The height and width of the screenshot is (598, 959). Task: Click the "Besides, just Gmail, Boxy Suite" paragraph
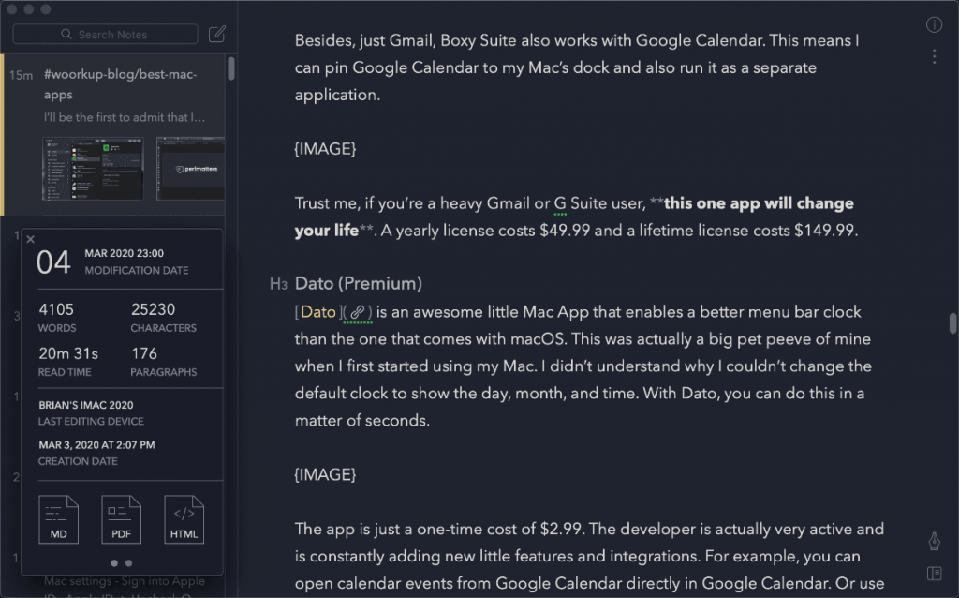point(577,67)
